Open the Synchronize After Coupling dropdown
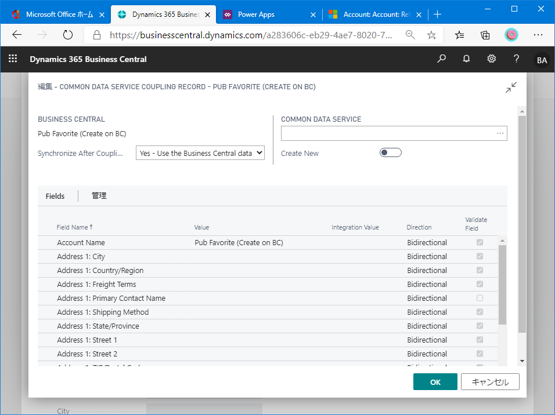 200,153
